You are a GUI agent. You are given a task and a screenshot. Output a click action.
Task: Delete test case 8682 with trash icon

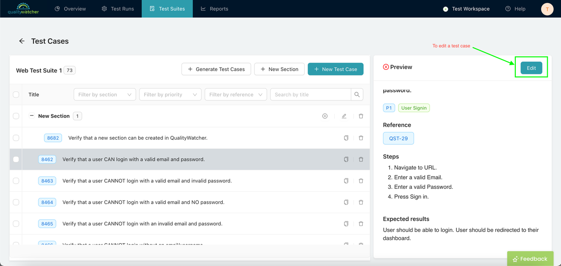(x=361, y=138)
